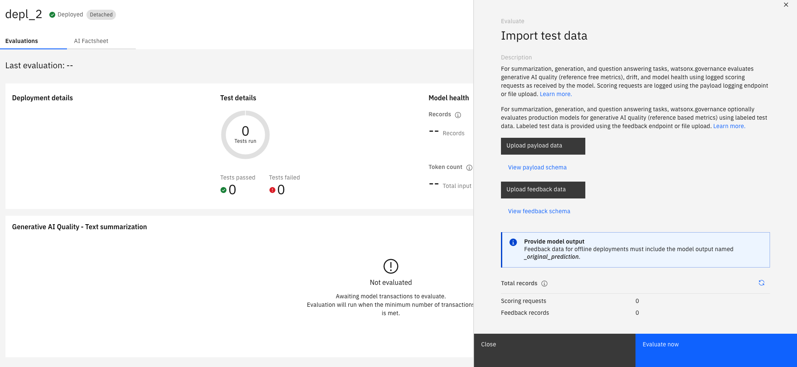Click the Test details heading

pos(238,98)
